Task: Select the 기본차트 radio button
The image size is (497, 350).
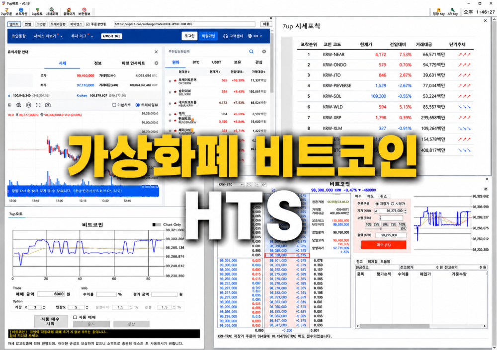Action: pos(114,105)
